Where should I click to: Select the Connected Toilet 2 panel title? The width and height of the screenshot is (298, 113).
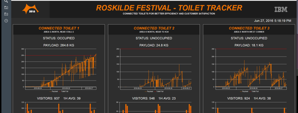154,28
